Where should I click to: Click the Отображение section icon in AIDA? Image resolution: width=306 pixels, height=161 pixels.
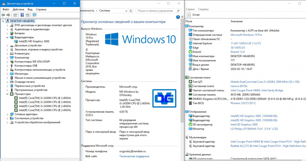(187, 112)
